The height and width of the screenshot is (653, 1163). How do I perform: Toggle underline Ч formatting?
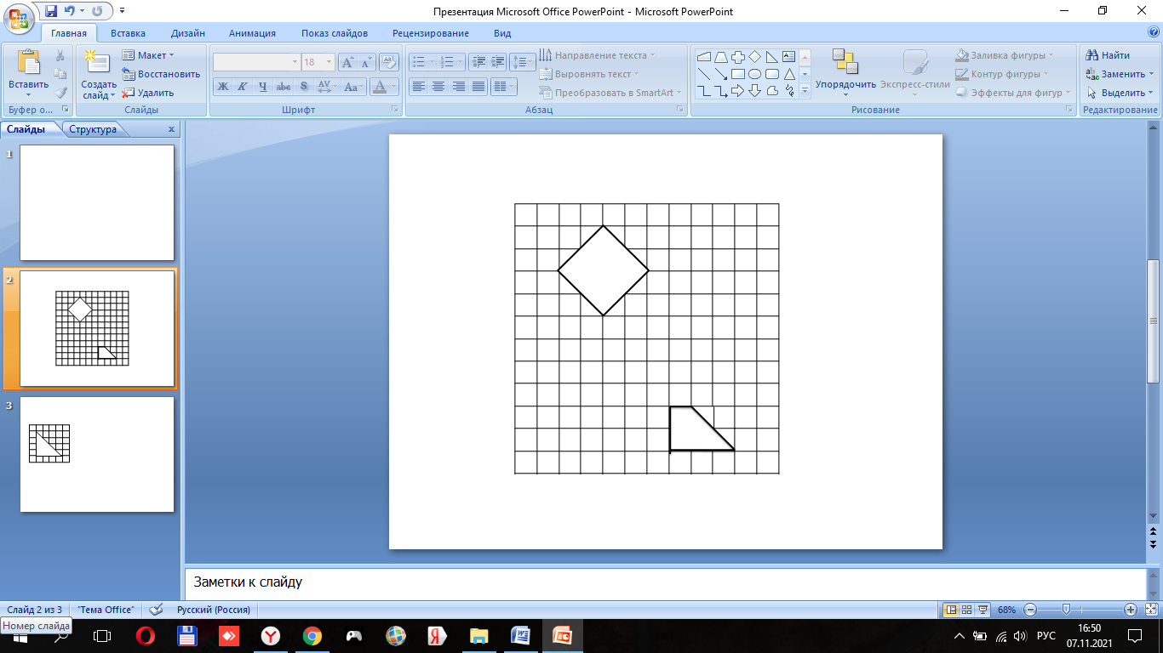pos(263,87)
